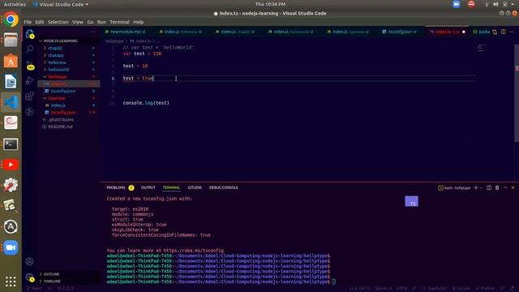The height and width of the screenshot is (292, 519).
Task: Open the File menu
Action: click(x=28, y=22)
